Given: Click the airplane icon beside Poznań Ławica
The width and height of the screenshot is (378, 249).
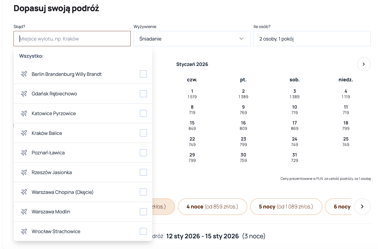Looking at the screenshot, I should pyautogui.click(x=24, y=153).
